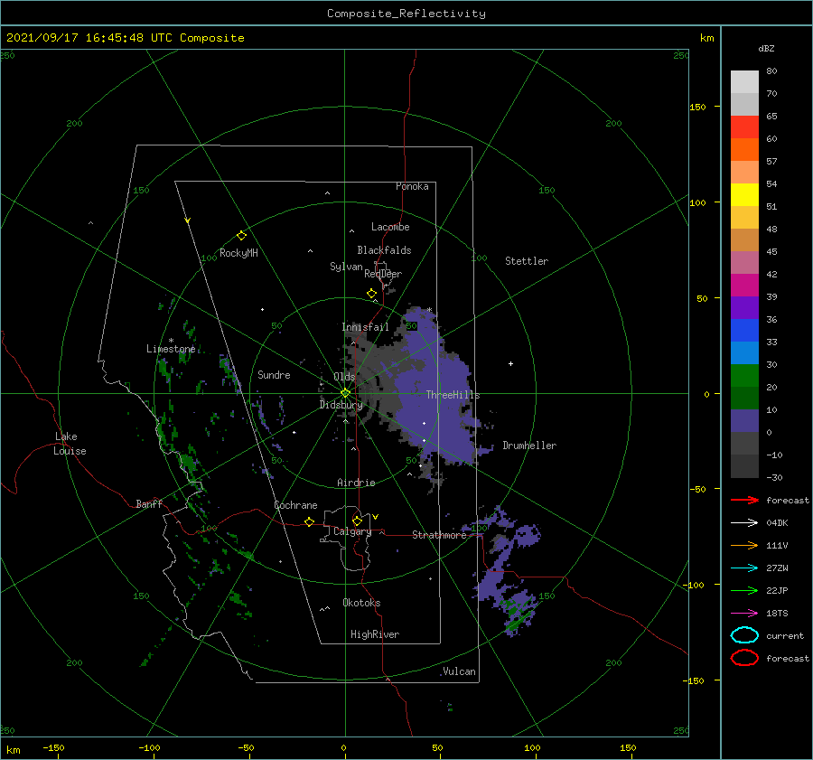Click the white 04DK arrow icon
The height and width of the screenshot is (760, 813).
point(744,522)
